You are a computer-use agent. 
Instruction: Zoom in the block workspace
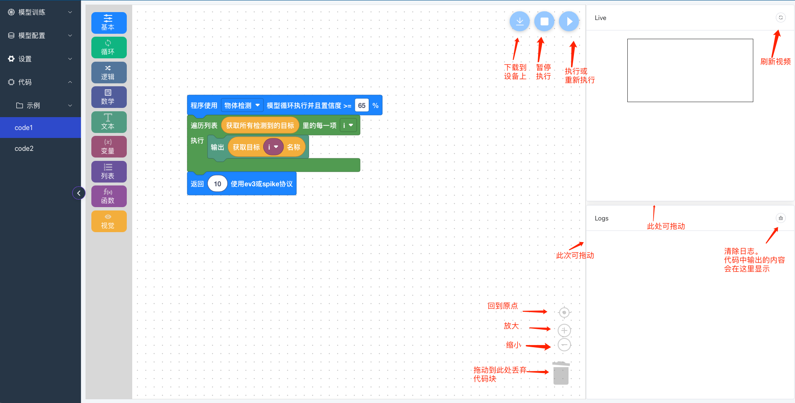(x=564, y=330)
